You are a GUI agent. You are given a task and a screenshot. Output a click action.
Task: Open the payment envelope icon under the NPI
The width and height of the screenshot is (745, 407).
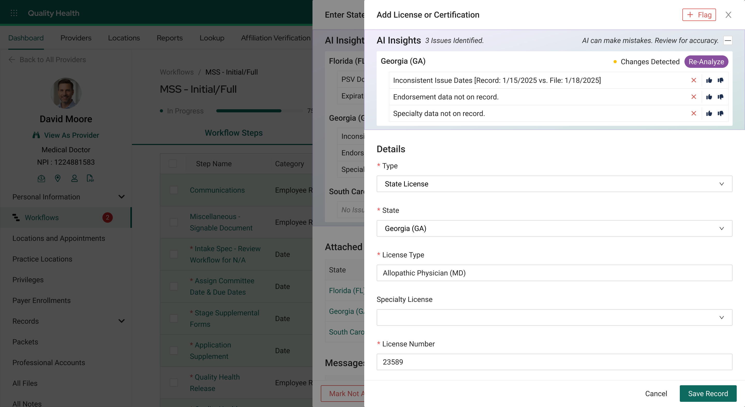coord(41,178)
